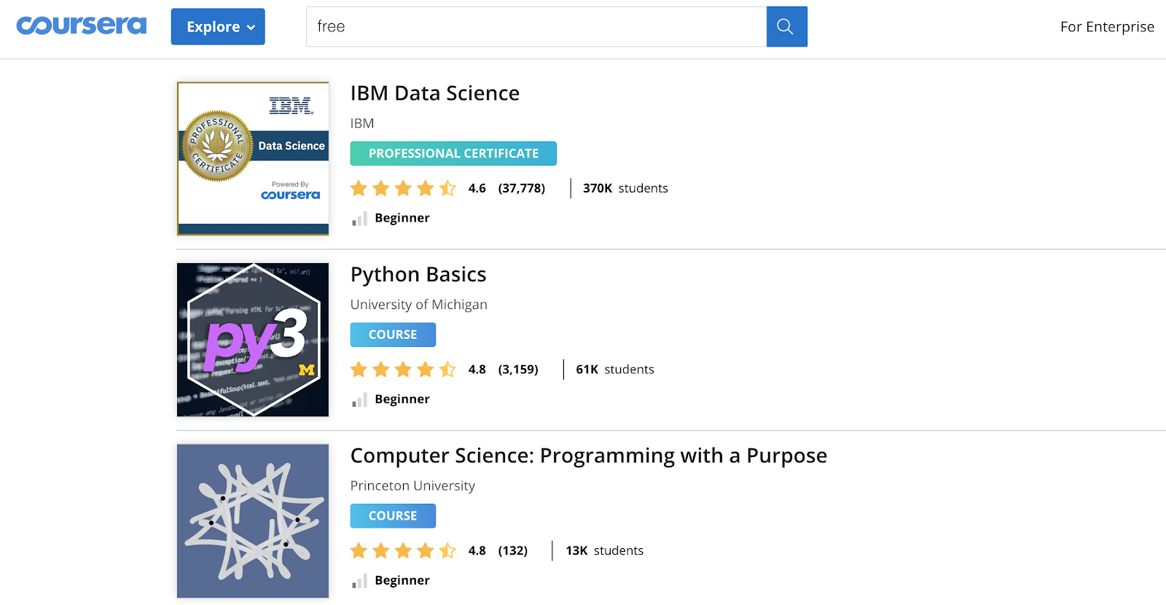Image resolution: width=1166 pixels, height=605 pixels.
Task: Click the Course badge under Princeton University
Action: (393, 516)
